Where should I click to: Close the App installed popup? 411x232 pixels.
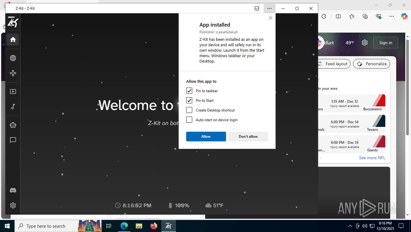coord(270,18)
